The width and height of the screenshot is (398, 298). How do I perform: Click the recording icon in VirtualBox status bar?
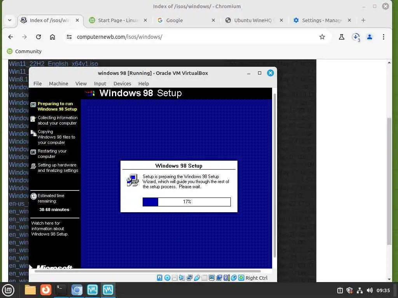(x=219, y=278)
